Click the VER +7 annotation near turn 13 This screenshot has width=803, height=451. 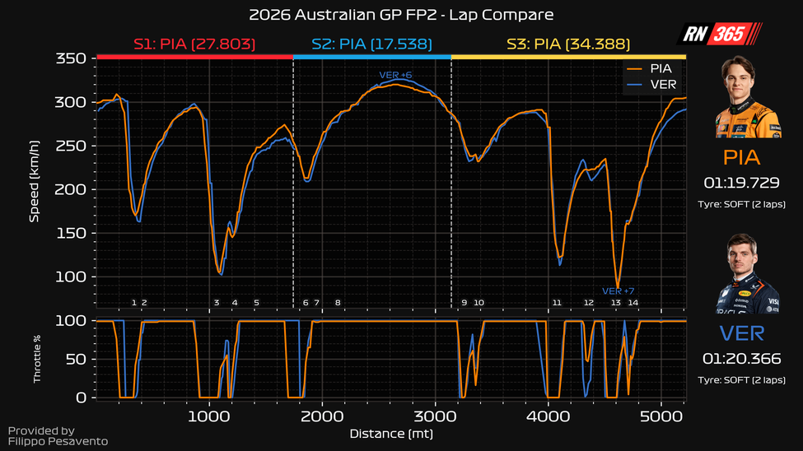pos(618,291)
